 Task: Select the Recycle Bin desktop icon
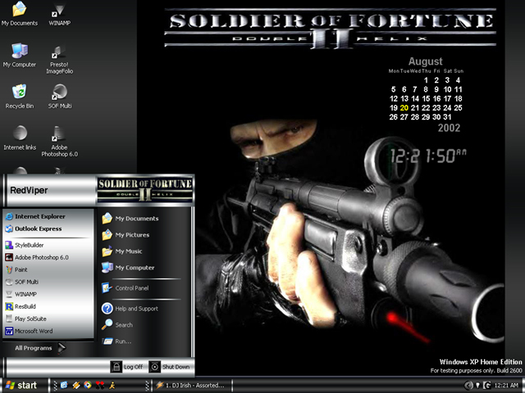tap(20, 97)
